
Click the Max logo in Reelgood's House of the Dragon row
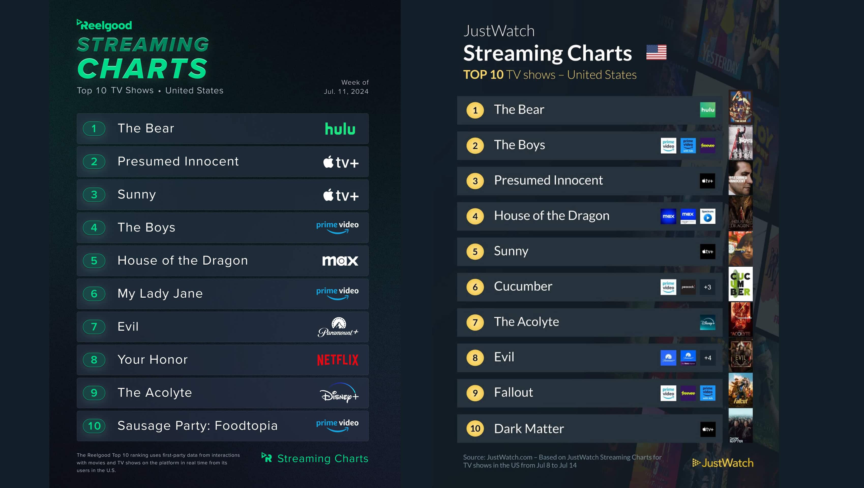(340, 261)
